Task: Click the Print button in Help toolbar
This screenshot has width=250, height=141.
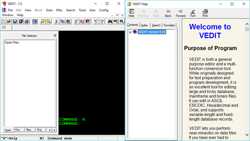Action: [x=205, y=13]
